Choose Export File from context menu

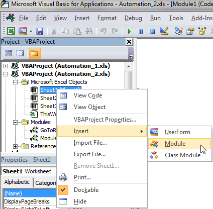pyautogui.click(x=102, y=154)
